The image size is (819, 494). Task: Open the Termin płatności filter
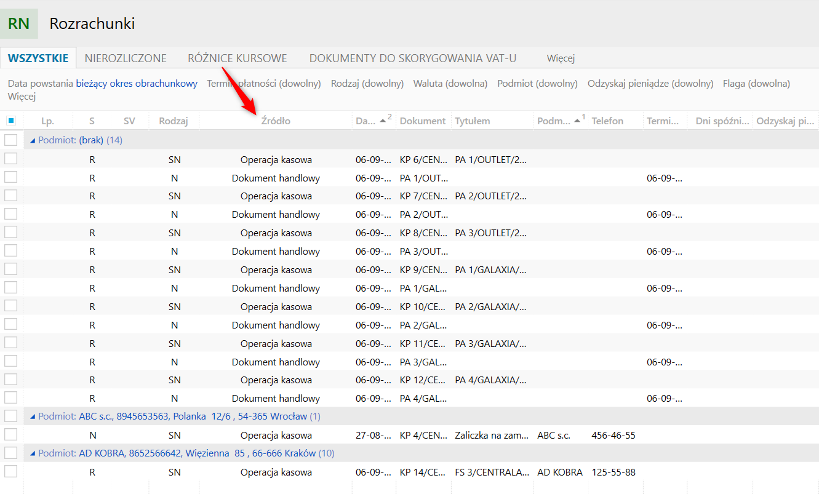click(264, 84)
